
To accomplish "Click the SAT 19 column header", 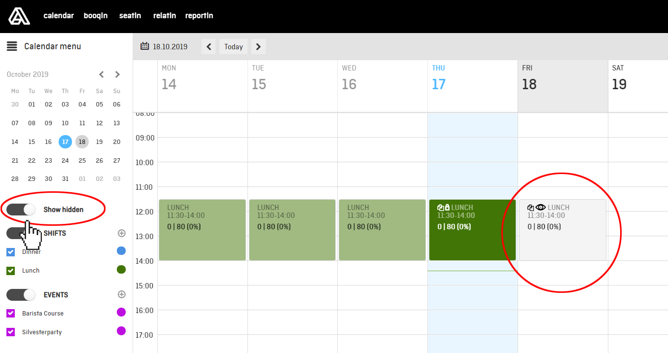I will tap(638, 86).
